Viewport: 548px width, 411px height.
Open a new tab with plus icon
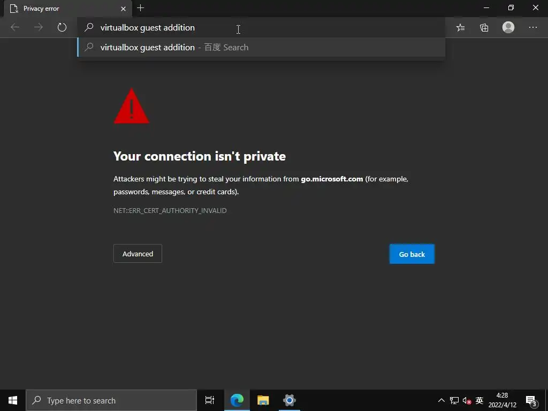[x=141, y=8]
